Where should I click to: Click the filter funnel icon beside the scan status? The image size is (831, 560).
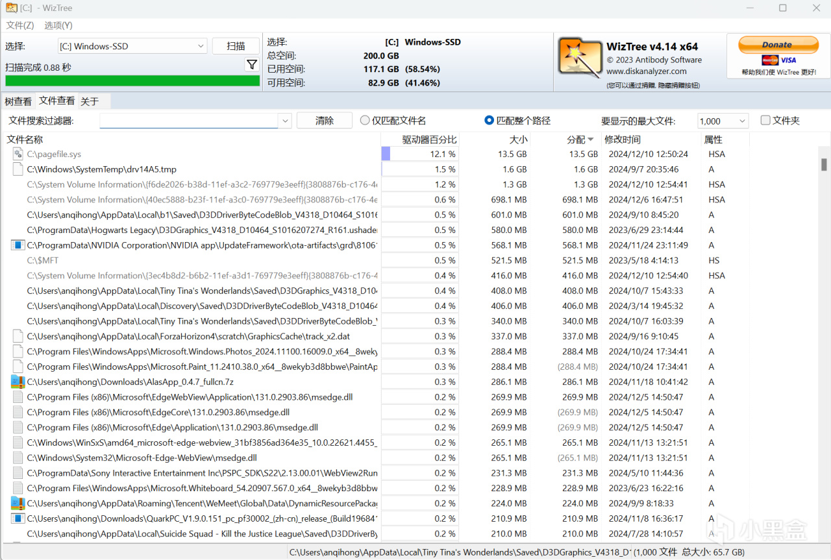252,64
